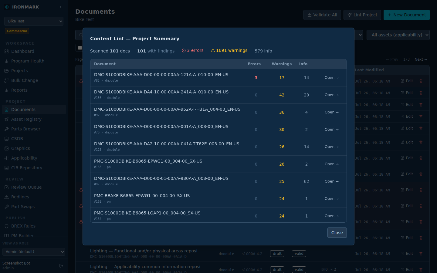
Task: Open PMC-S1000DBIKE LOAP1 lint results
Action: point(331,216)
